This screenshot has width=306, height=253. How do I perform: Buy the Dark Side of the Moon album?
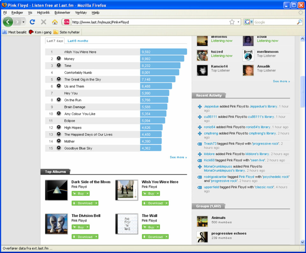pos(79,194)
